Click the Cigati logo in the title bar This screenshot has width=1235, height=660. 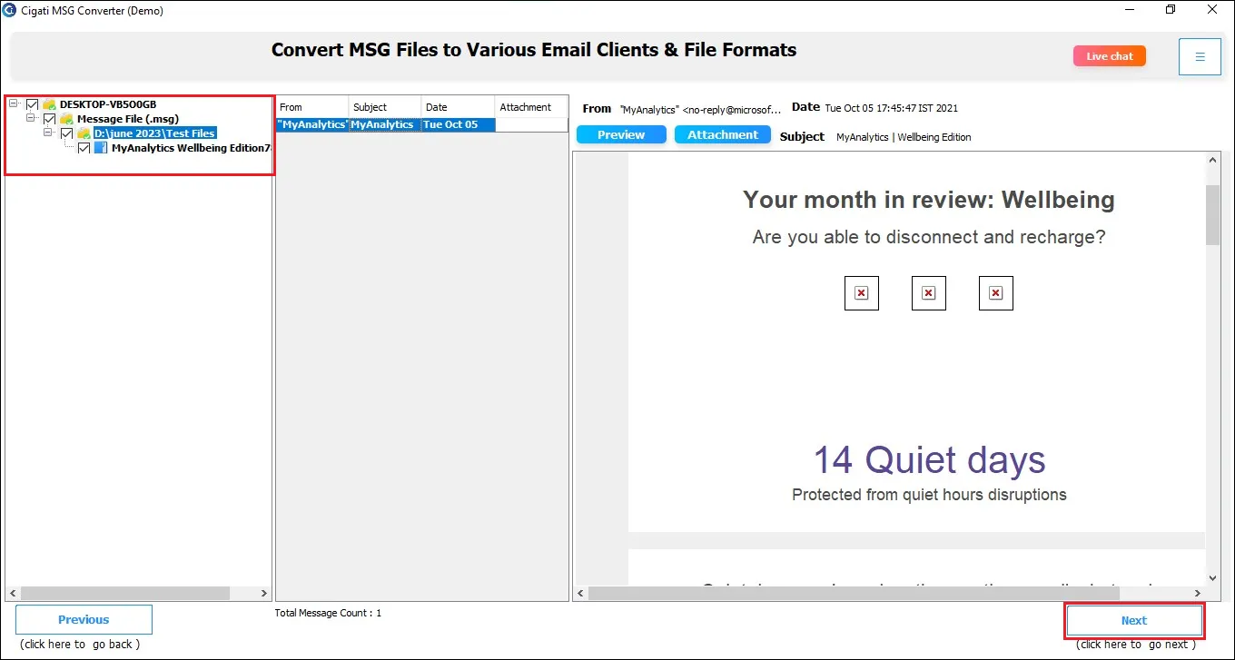[9, 10]
